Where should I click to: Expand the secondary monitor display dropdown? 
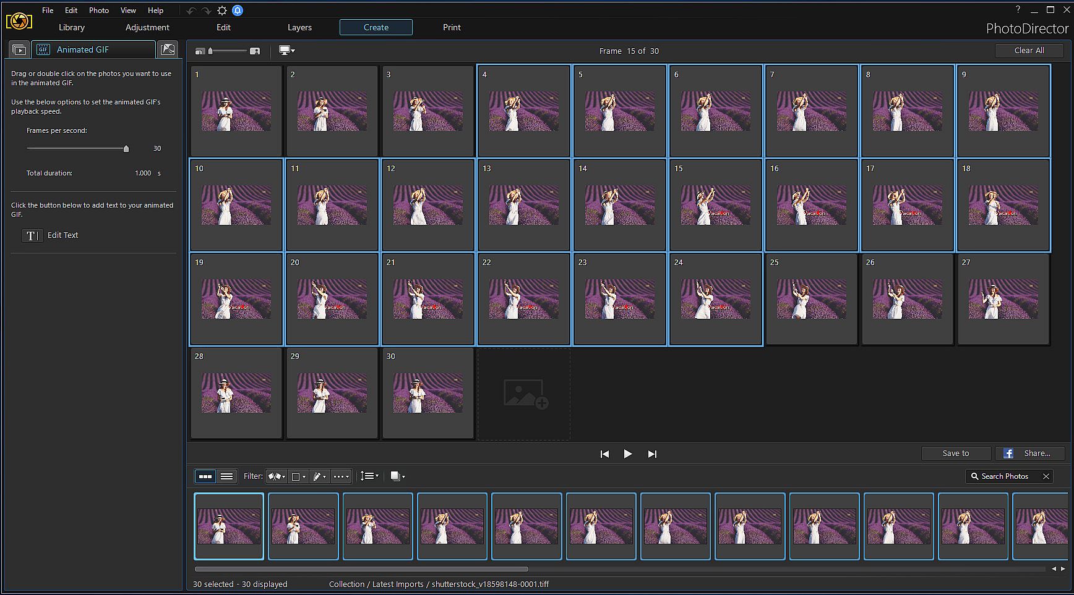287,51
